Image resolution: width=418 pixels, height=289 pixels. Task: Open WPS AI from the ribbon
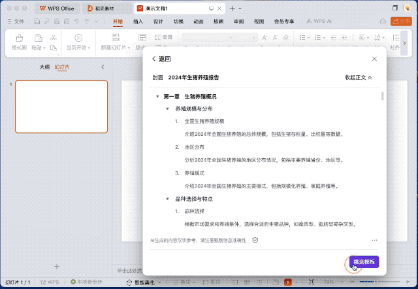click(319, 22)
